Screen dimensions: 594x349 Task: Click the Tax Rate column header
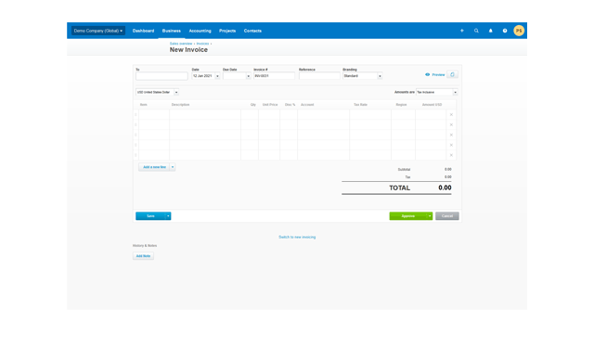pos(361,105)
